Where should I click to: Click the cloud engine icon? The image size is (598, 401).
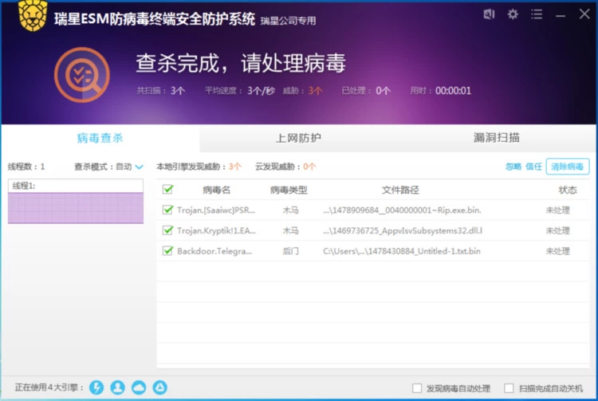click(x=139, y=387)
